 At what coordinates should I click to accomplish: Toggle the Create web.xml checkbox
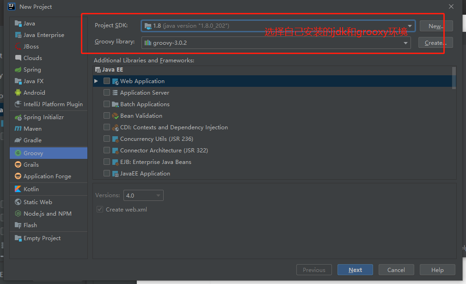pos(100,209)
